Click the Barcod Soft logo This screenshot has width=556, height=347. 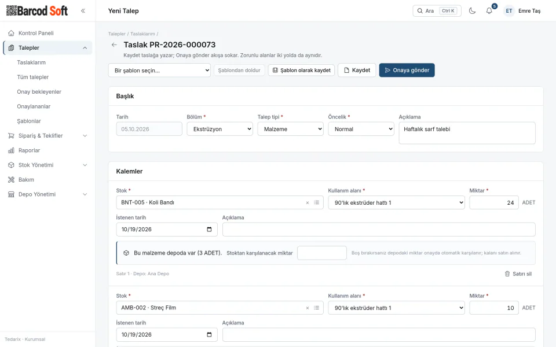point(37,10)
